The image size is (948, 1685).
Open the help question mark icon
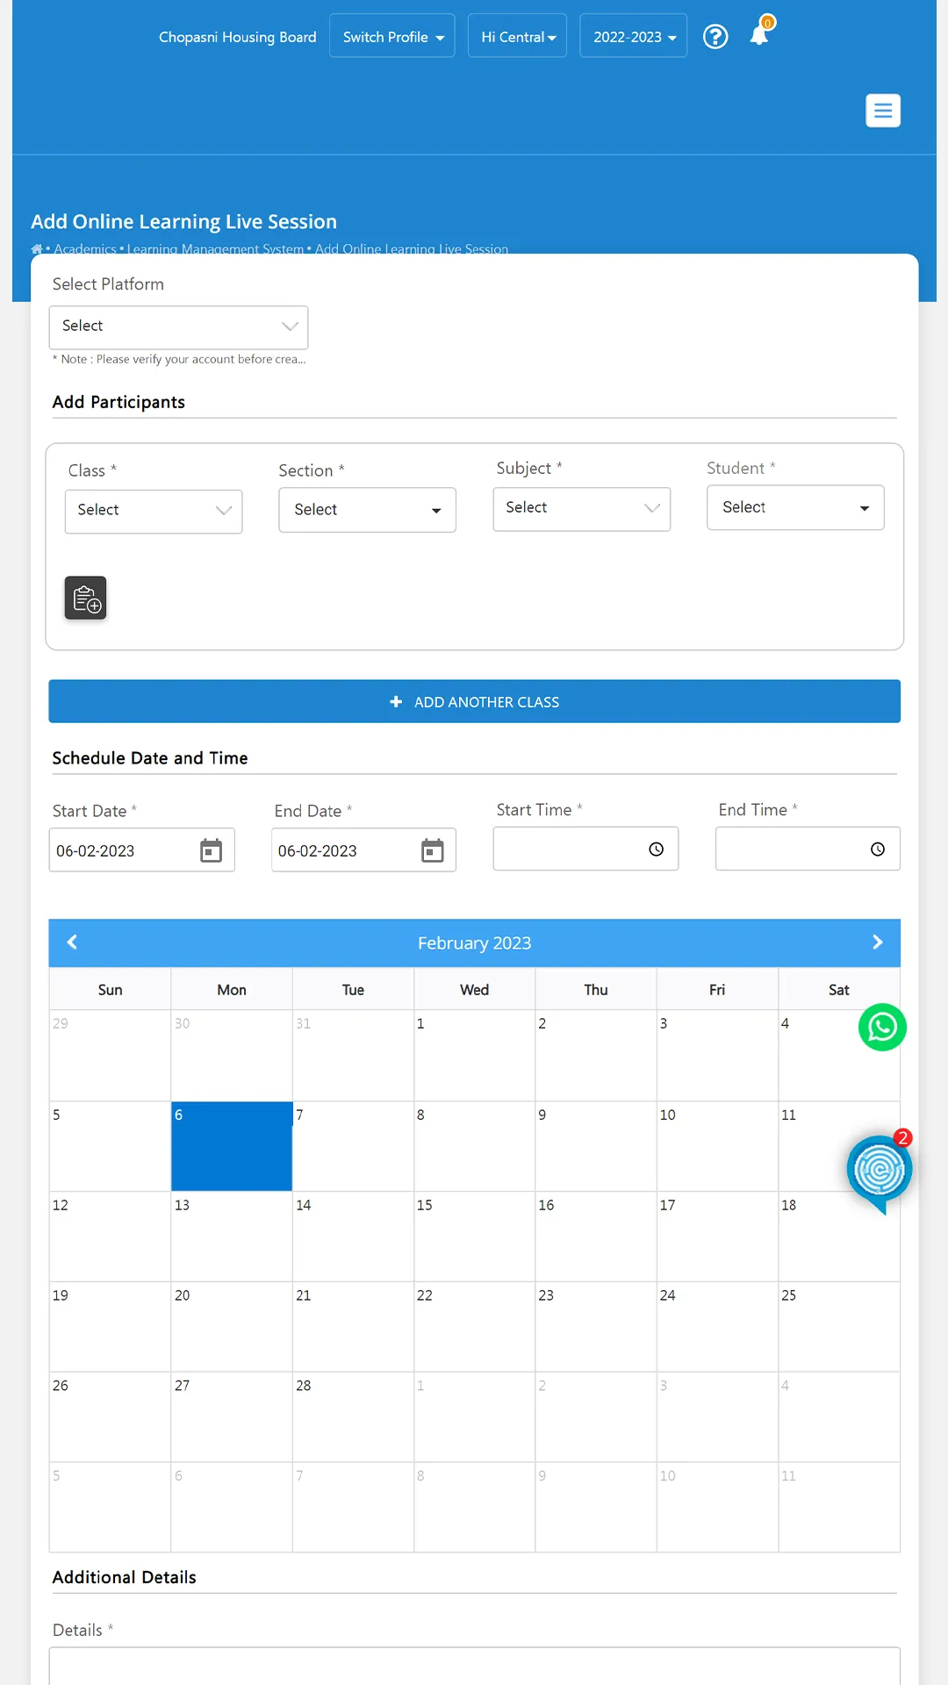(715, 37)
